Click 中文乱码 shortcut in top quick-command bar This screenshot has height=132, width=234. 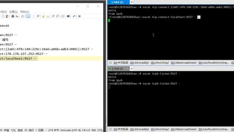tap(121, 63)
